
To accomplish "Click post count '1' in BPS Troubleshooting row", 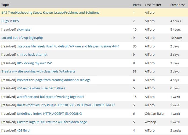I will (134, 13).
